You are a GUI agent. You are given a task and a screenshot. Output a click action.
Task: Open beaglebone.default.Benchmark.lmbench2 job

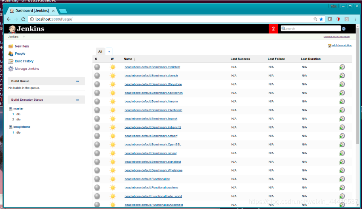coord(153,127)
